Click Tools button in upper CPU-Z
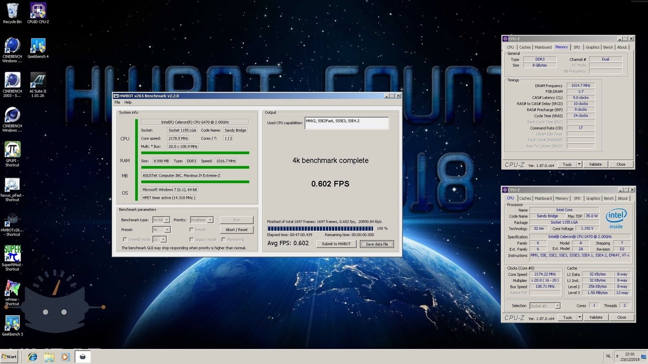 [567, 164]
